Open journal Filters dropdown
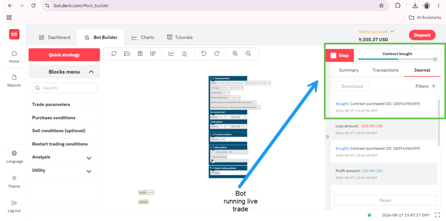446x221 pixels. (426, 86)
